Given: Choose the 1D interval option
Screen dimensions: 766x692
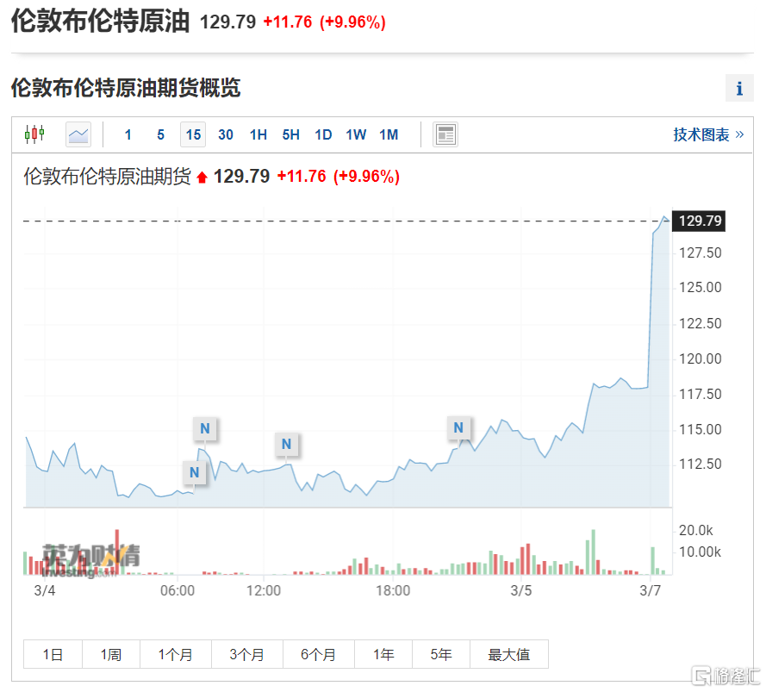Looking at the screenshot, I should [323, 134].
